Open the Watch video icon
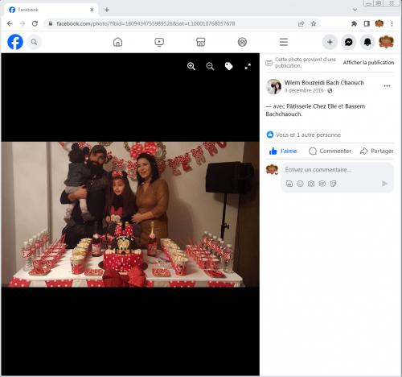The image size is (402, 377). pyautogui.click(x=159, y=42)
